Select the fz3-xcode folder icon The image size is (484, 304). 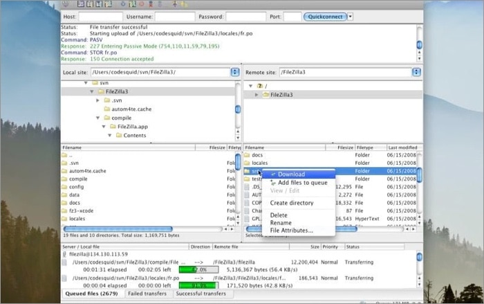(64, 211)
